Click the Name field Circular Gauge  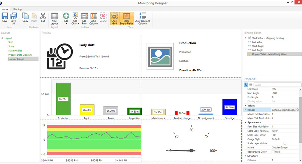click(x=285, y=148)
